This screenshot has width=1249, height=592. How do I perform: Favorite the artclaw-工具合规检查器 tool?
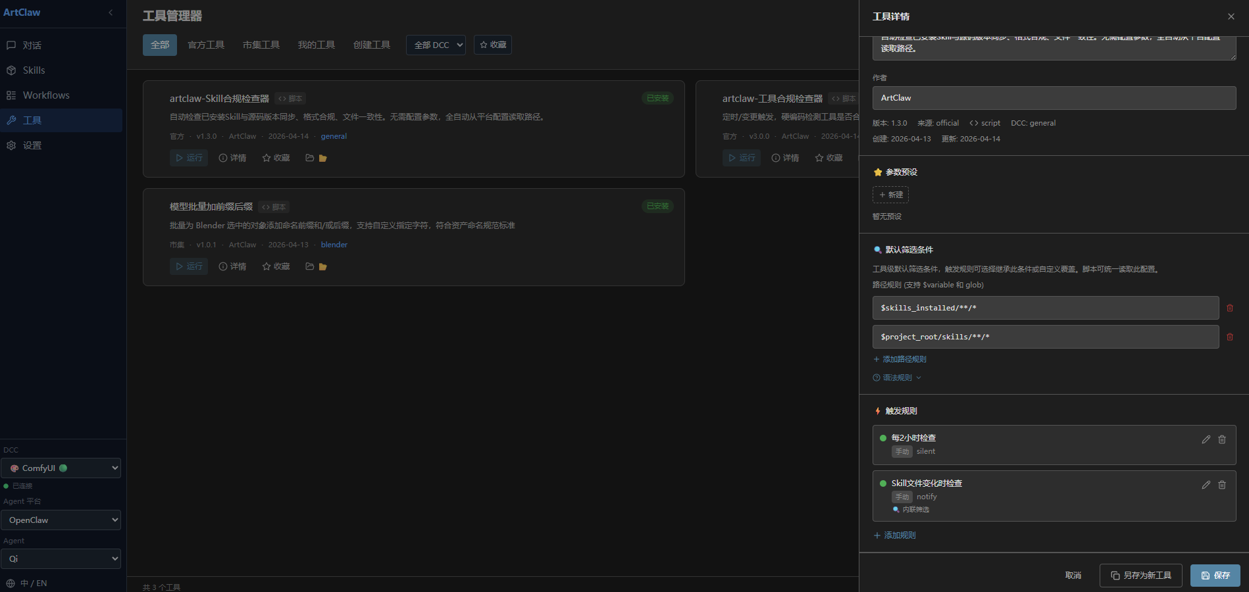tap(828, 158)
